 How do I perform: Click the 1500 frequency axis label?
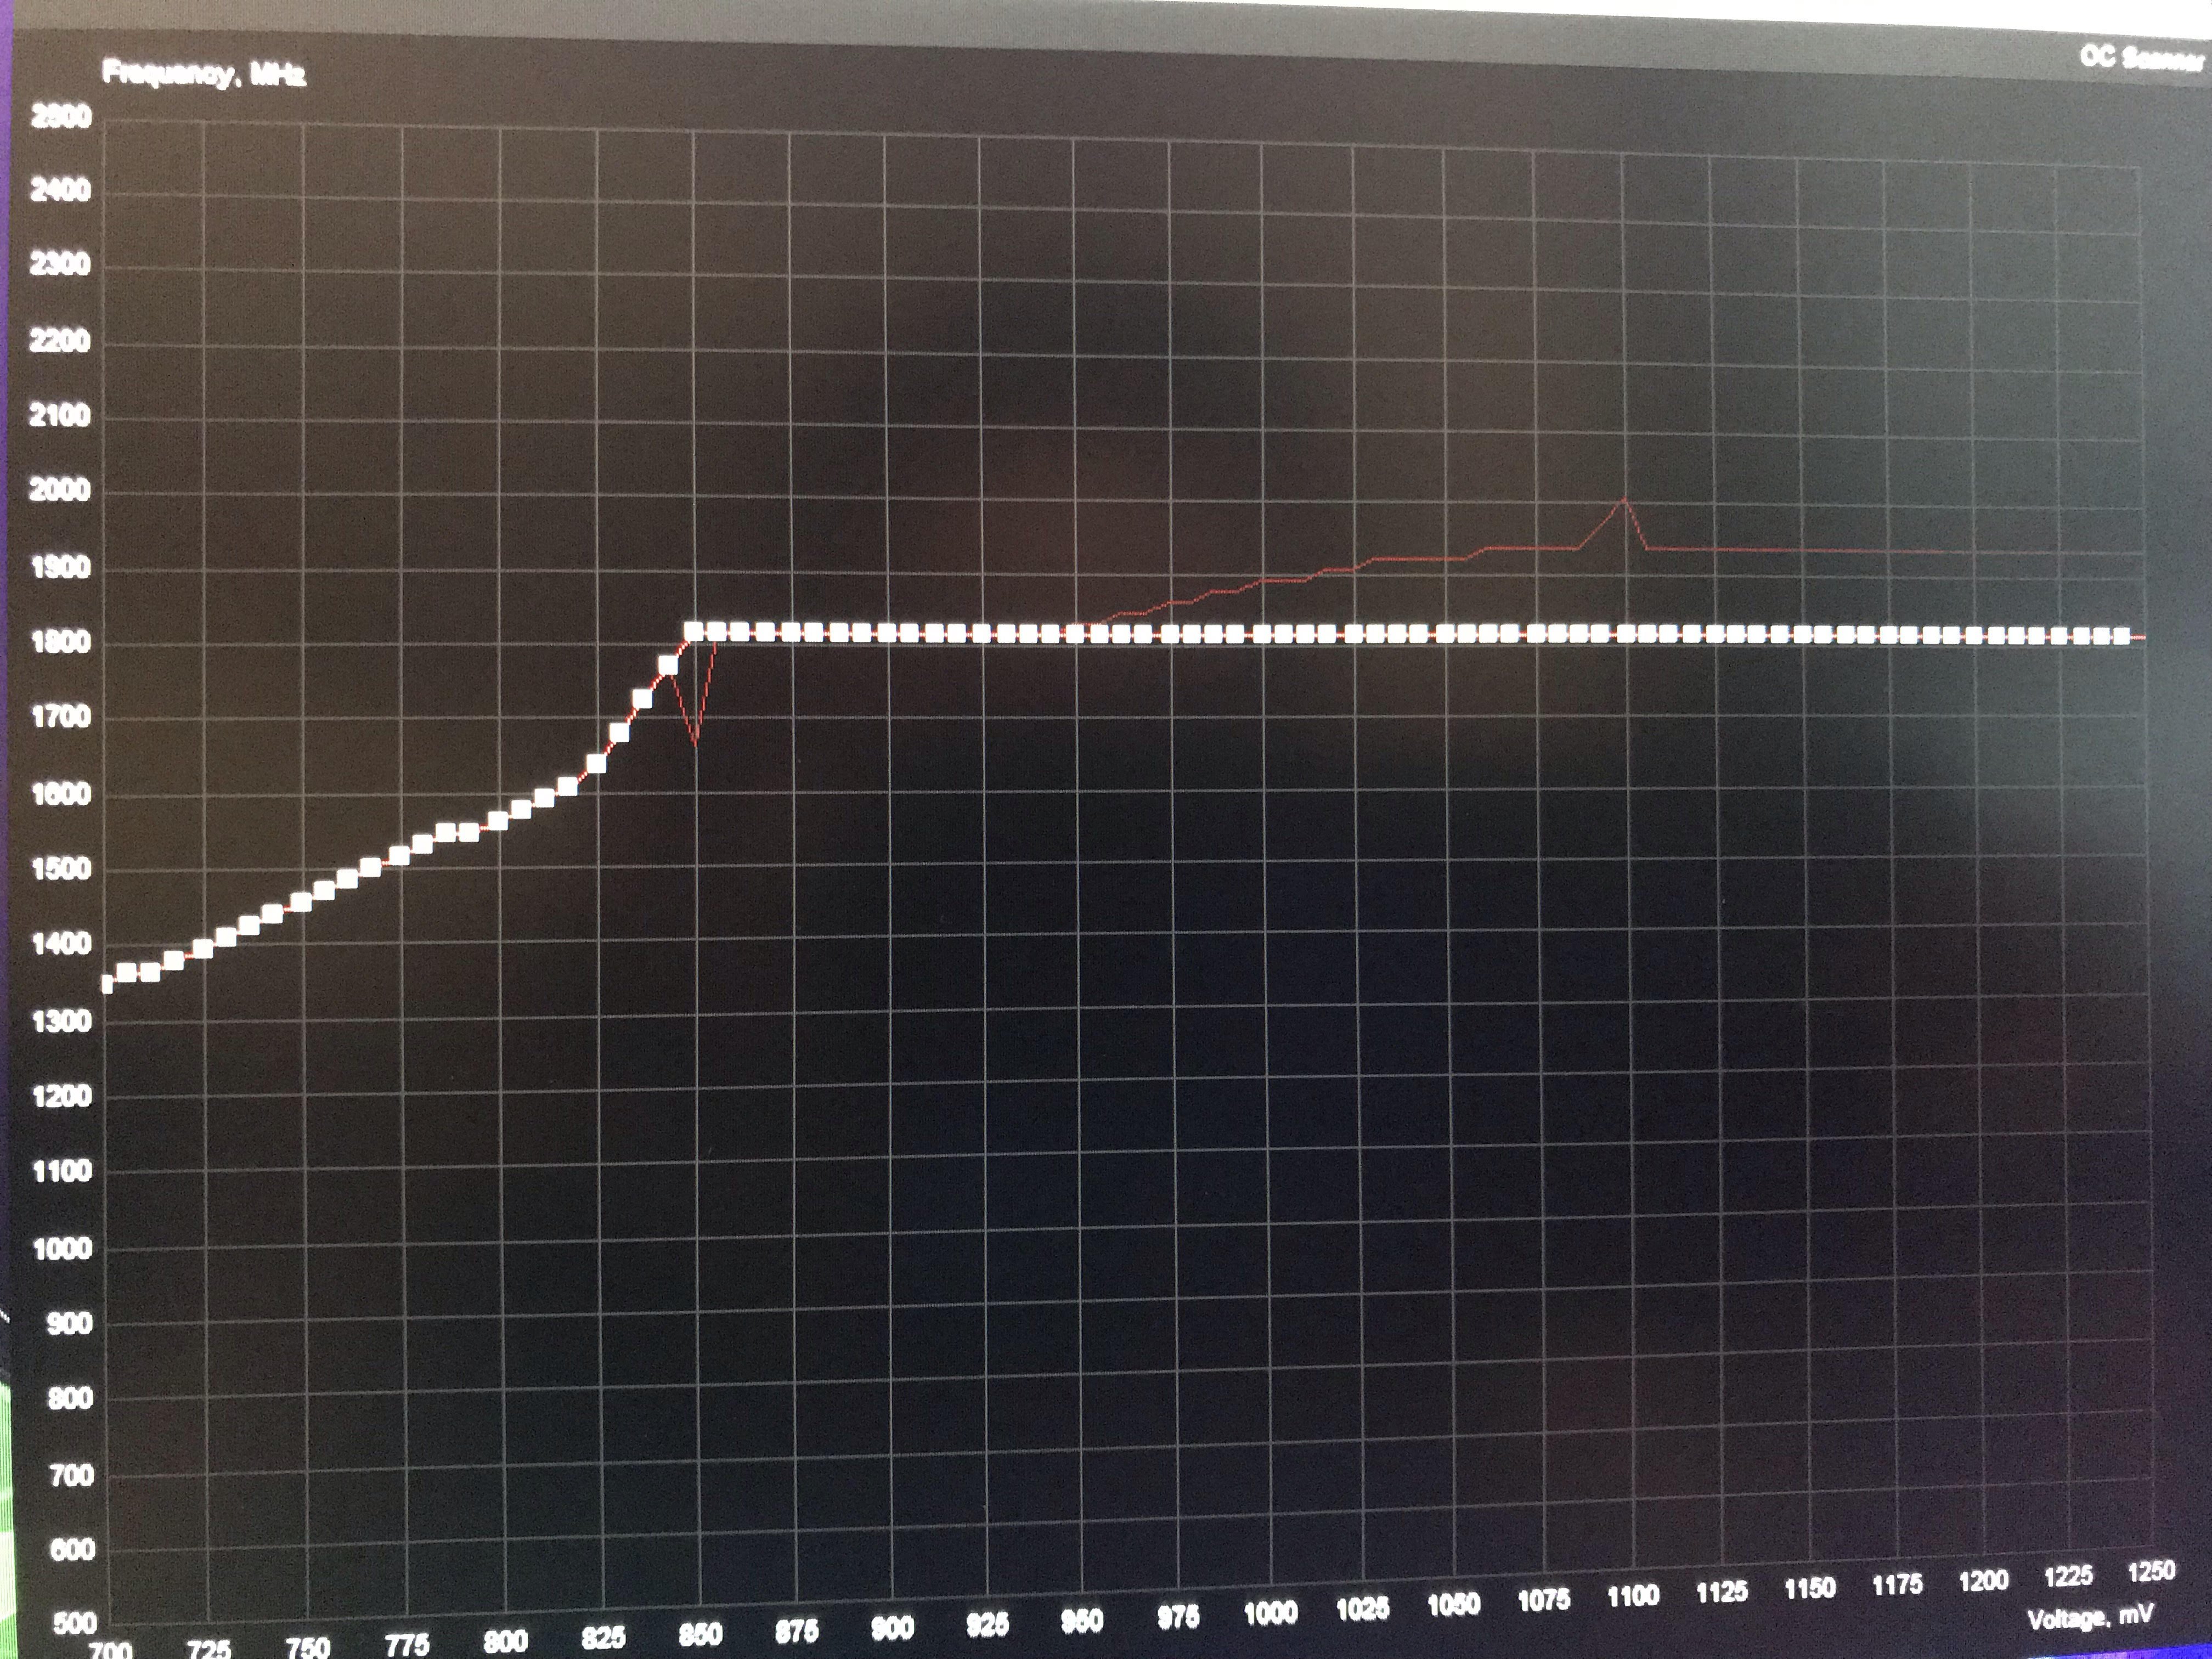61,868
